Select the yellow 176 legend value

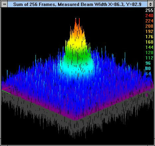pos(149,37)
